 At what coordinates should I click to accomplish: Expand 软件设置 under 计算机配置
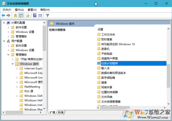8,27
